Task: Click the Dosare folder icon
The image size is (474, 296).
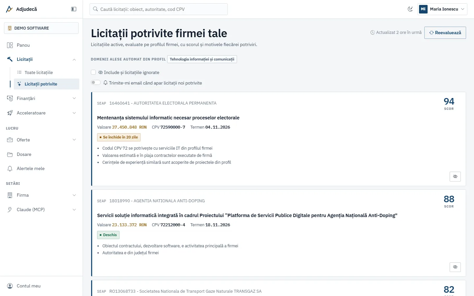Action: click(10, 154)
